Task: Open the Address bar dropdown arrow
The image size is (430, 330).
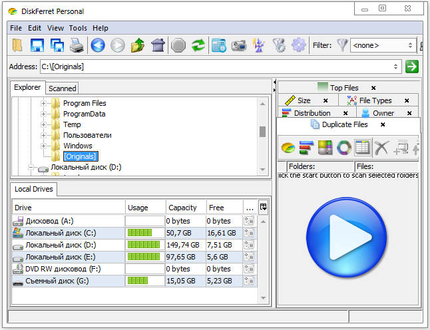Action: tap(395, 67)
